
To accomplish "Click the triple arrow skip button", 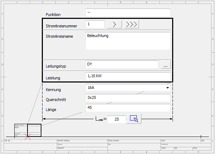I will tap(131, 24).
